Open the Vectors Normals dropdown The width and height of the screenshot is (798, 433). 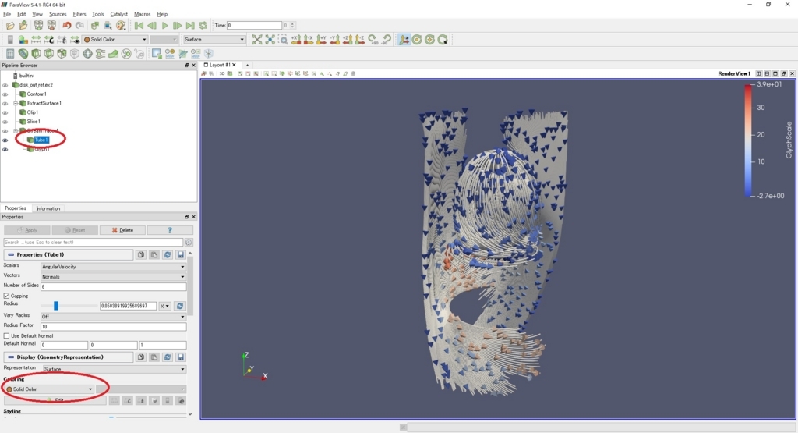pos(113,277)
